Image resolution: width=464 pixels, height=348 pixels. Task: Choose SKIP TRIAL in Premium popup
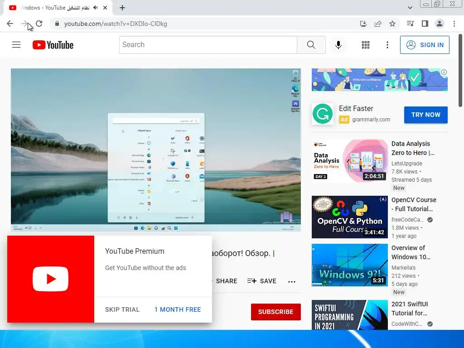pyautogui.click(x=122, y=309)
